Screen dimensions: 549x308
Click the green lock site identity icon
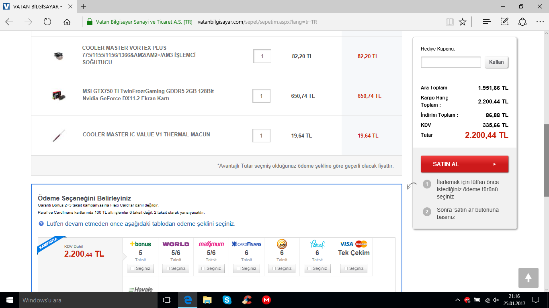tap(90, 22)
